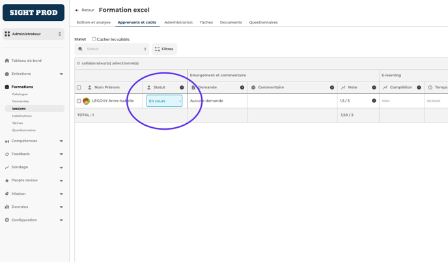Image resolution: width=448 pixels, height=262 pixels.
Task: Switch to the Edition et analyse tab
Action: pos(93,22)
